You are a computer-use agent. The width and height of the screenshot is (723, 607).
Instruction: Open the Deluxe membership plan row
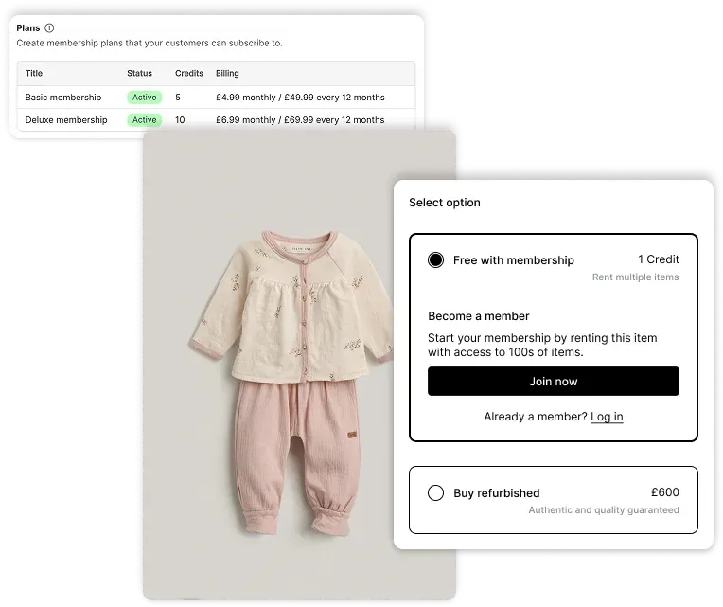pos(216,120)
